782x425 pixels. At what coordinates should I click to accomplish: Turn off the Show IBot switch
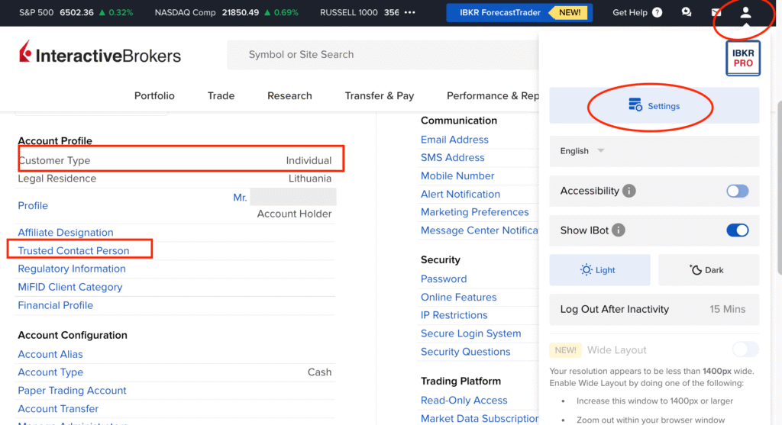coord(737,230)
